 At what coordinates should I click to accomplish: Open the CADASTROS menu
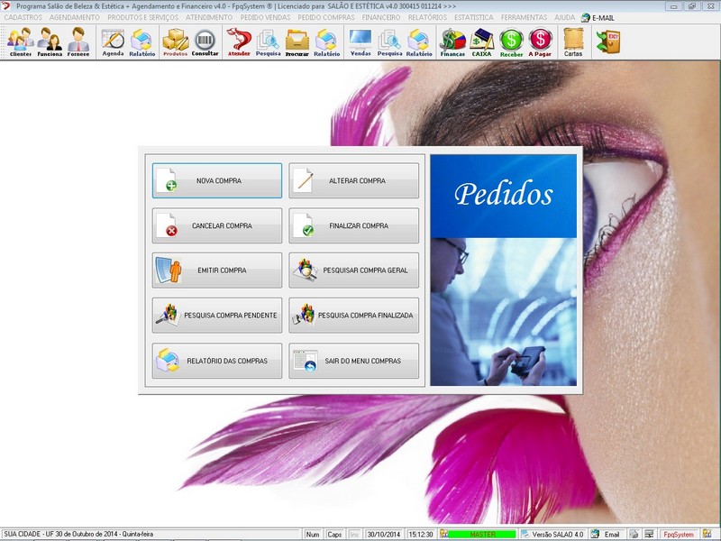pyautogui.click(x=23, y=17)
